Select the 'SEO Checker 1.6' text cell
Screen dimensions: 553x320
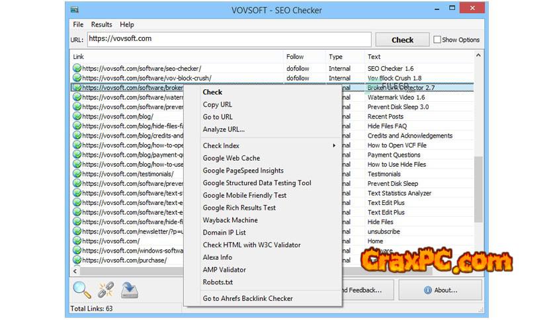390,68
